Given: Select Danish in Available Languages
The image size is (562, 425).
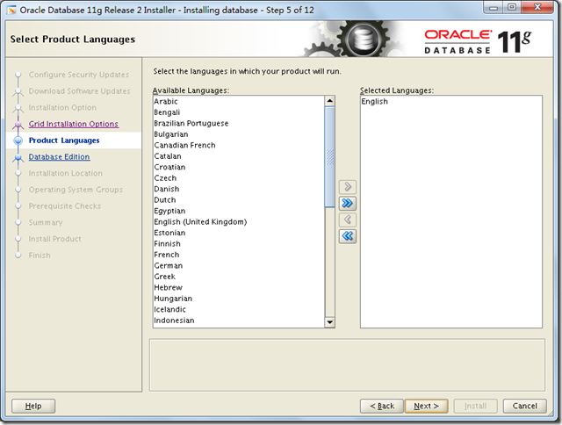Looking at the screenshot, I should click(x=239, y=189).
